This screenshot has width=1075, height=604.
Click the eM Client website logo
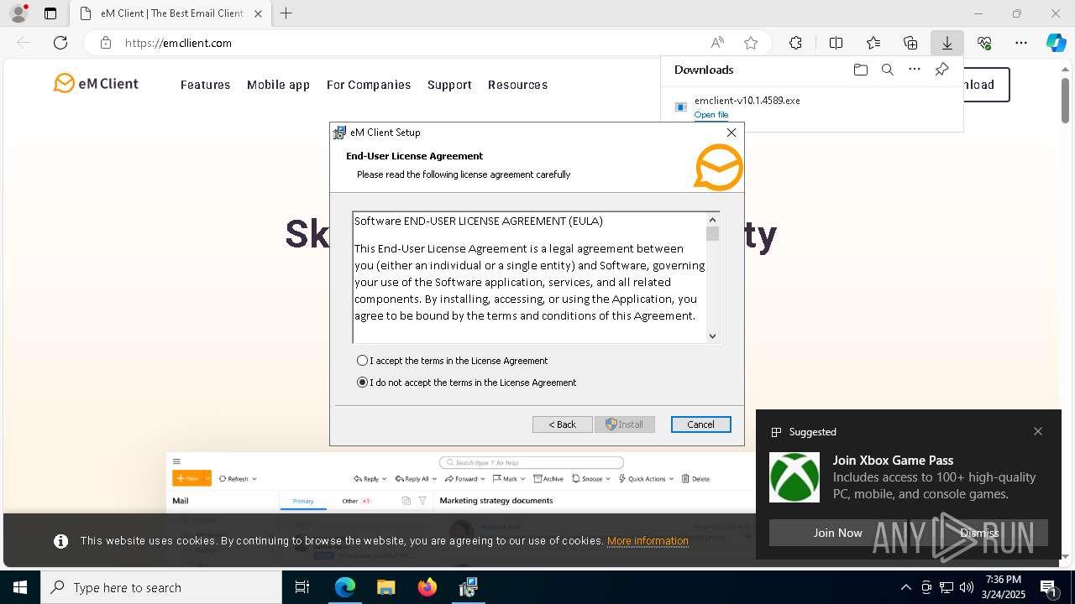[x=96, y=83]
